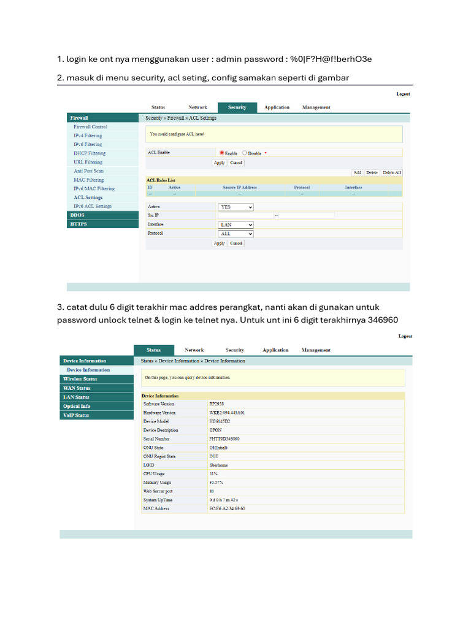Open VoIP Status in the sidebar
471x628 pixels.
(x=96, y=415)
